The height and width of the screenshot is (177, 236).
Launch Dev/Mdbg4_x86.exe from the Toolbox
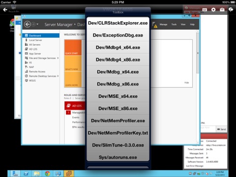(118, 59)
